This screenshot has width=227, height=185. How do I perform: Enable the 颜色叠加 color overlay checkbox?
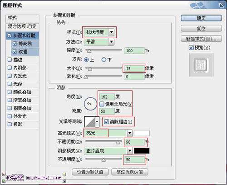point(10,92)
